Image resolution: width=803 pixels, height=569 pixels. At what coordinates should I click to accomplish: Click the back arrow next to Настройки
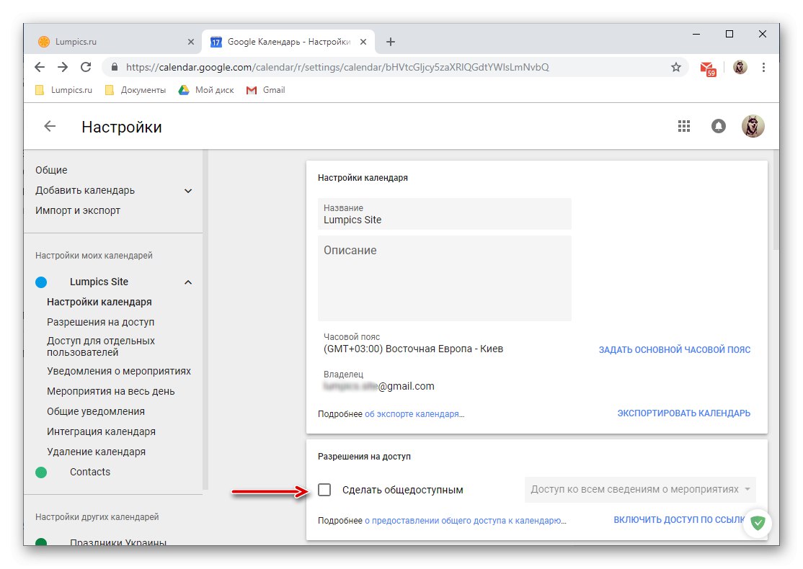[49, 125]
